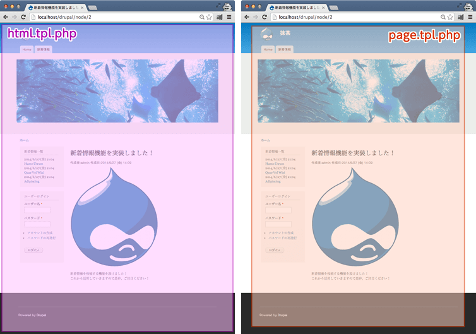This screenshot has height=334, width=476.
Task: Click the ユーザー名 input field in the right window
Action: click(x=278, y=210)
